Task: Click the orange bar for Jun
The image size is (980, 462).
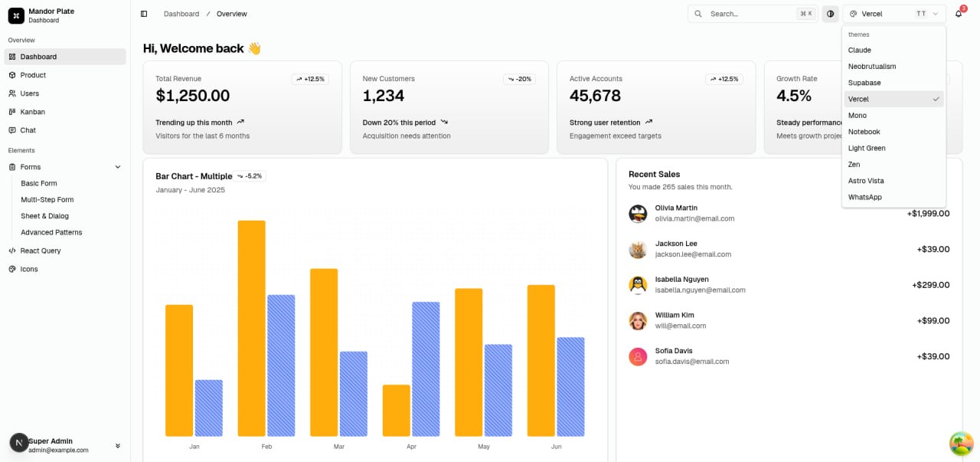Action: pos(541,361)
